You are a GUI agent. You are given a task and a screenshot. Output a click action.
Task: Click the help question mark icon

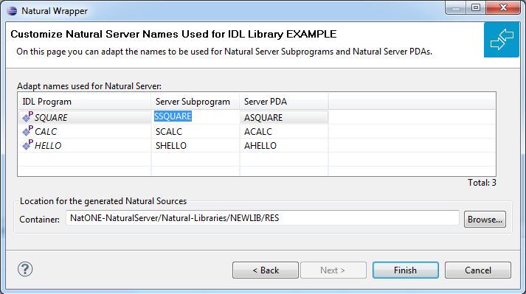pyautogui.click(x=25, y=269)
